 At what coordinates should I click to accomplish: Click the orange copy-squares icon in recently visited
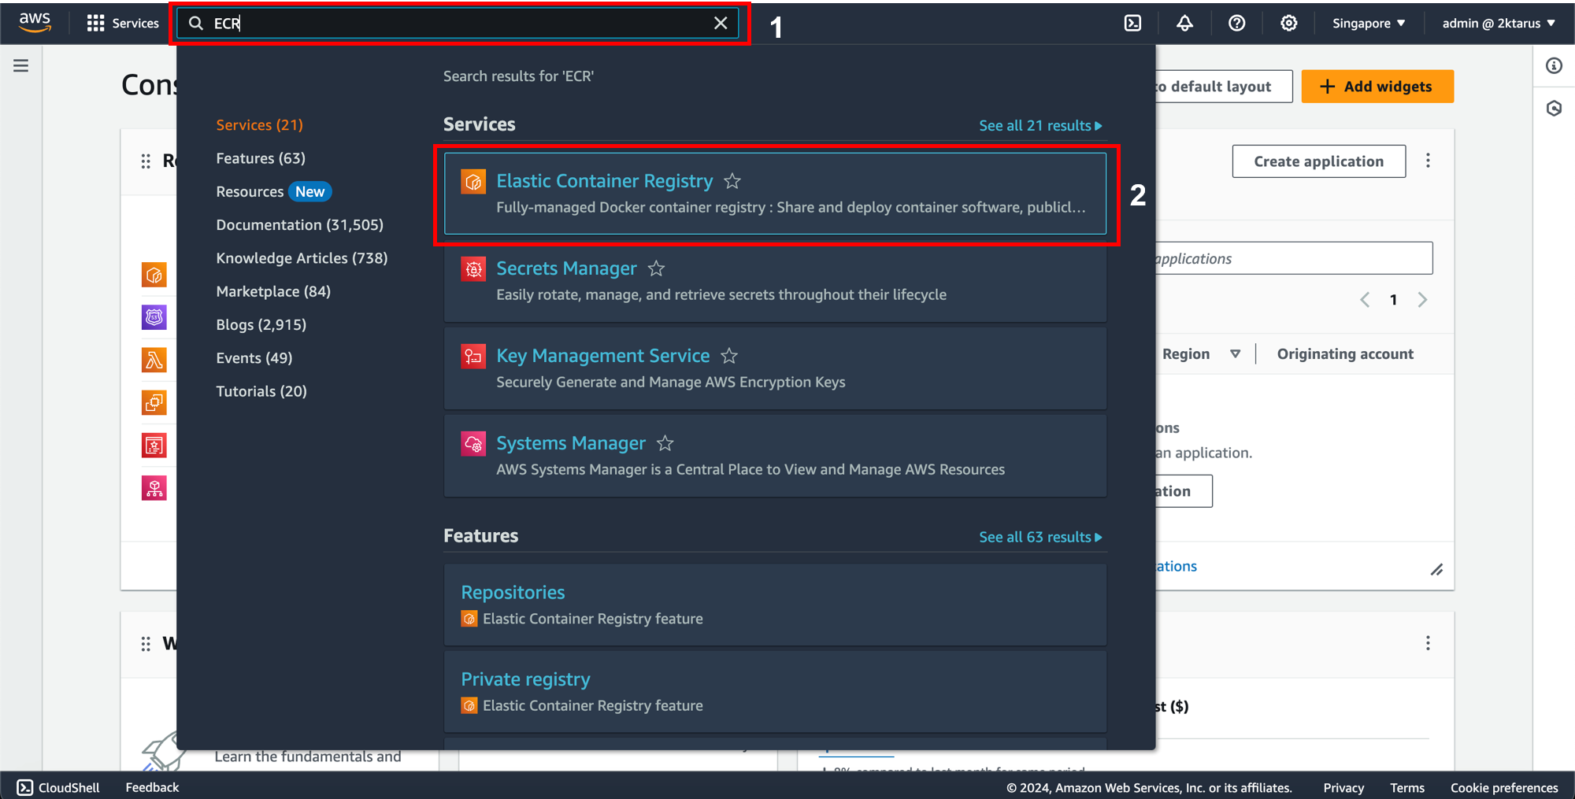[154, 402]
